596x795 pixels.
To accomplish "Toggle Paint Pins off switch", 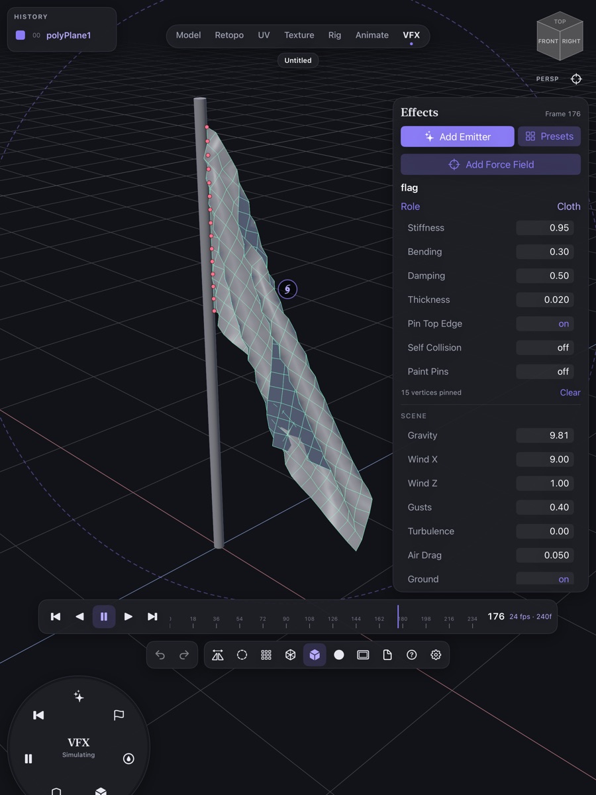I will [545, 372].
